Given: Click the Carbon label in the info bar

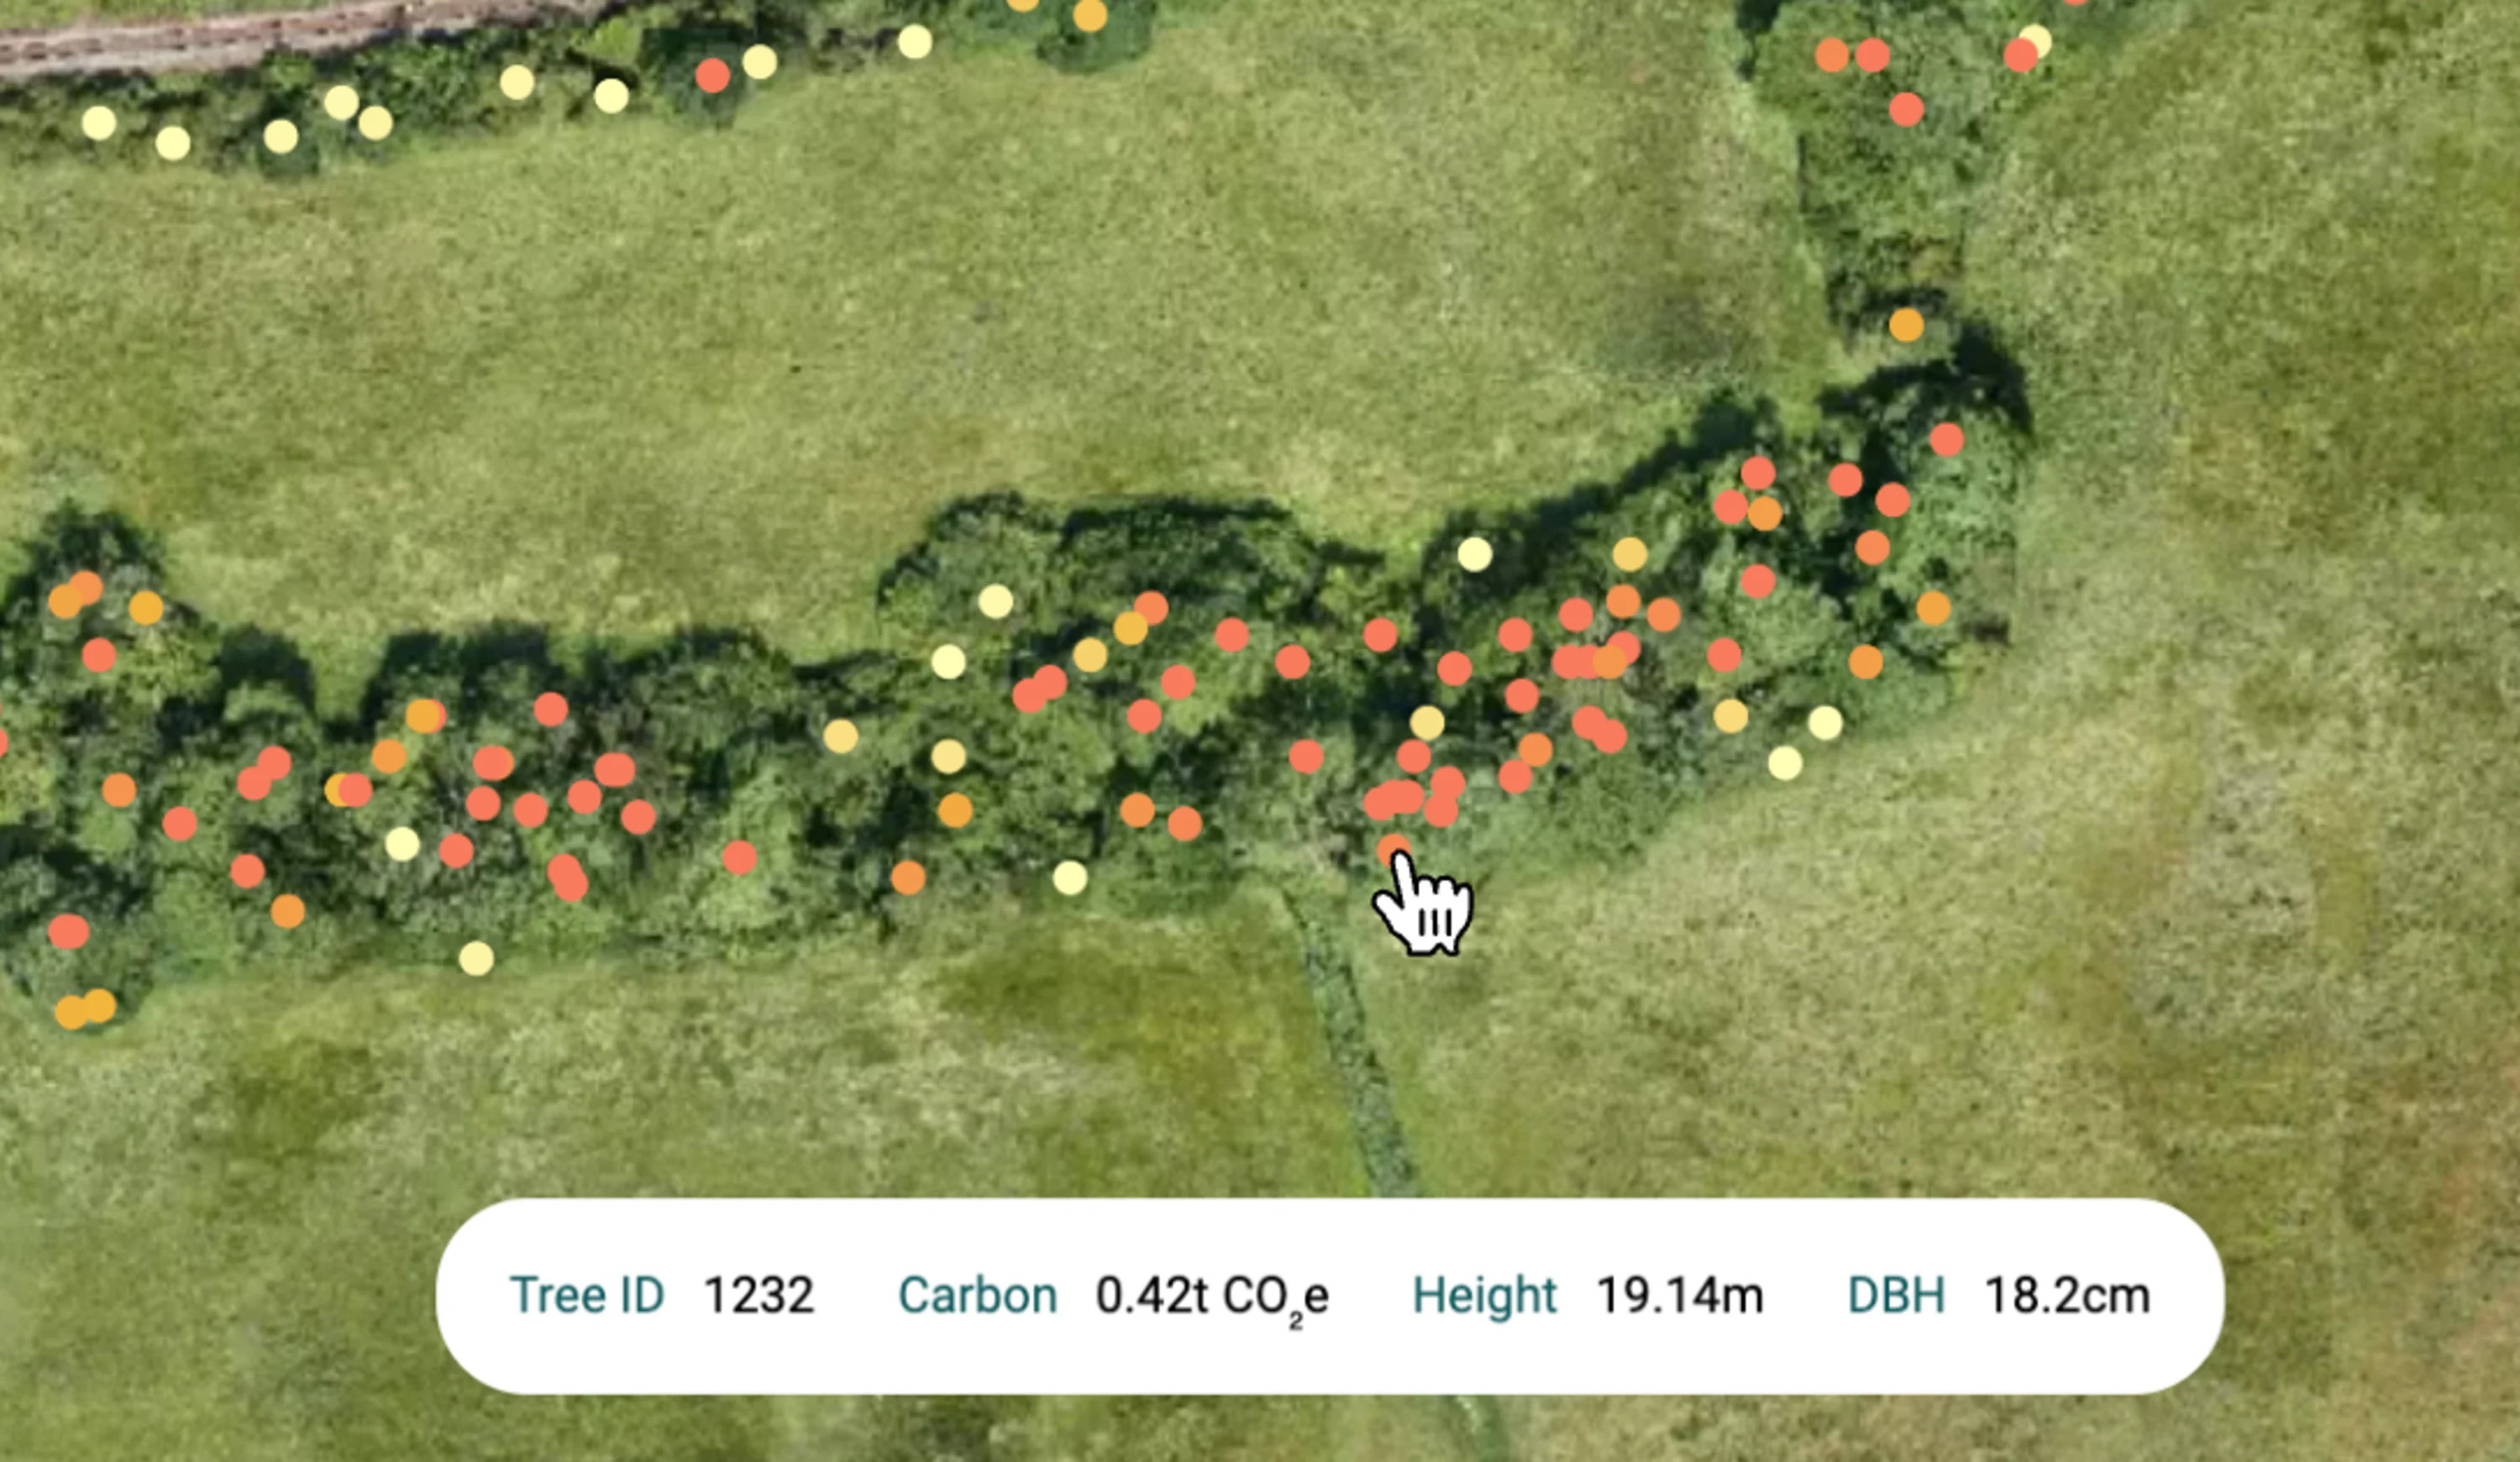Looking at the screenshot, I should coord(977,1295).
